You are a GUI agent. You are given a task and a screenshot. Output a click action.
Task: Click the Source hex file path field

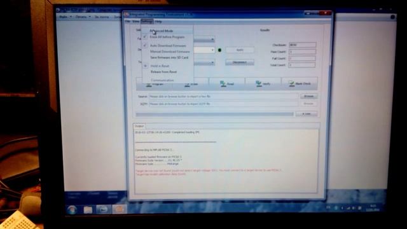tap(223, 96)
